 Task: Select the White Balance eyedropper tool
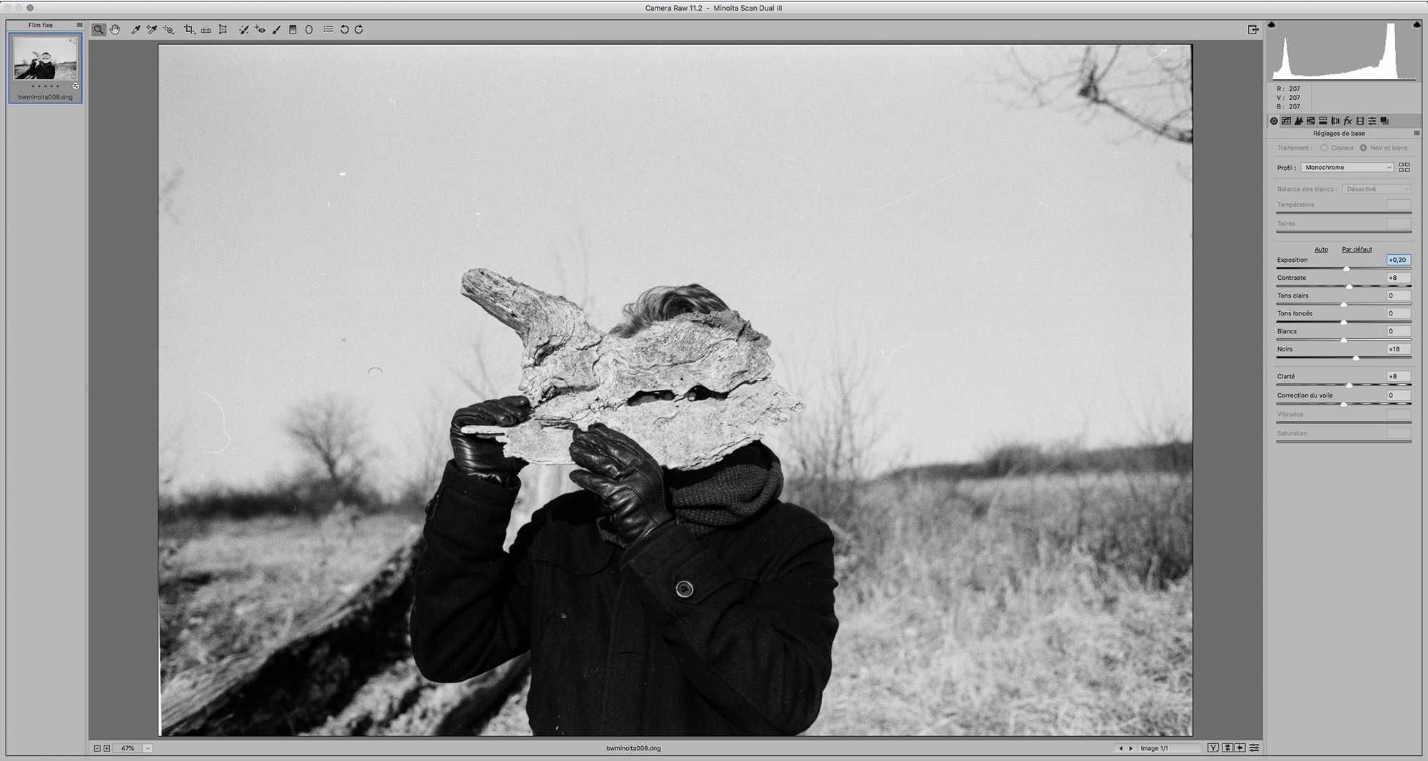pos(136,29)
